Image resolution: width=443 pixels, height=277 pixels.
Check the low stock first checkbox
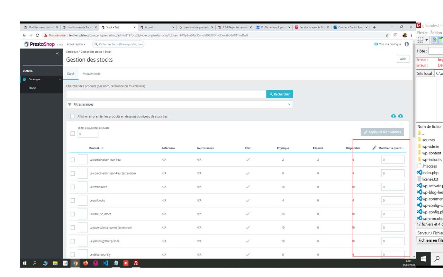[72, 116]
